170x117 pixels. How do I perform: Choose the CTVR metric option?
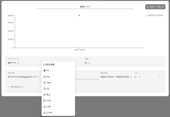(45, 113)
